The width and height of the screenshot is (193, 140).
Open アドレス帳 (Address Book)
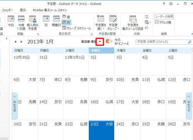click(x=163, y=22)
